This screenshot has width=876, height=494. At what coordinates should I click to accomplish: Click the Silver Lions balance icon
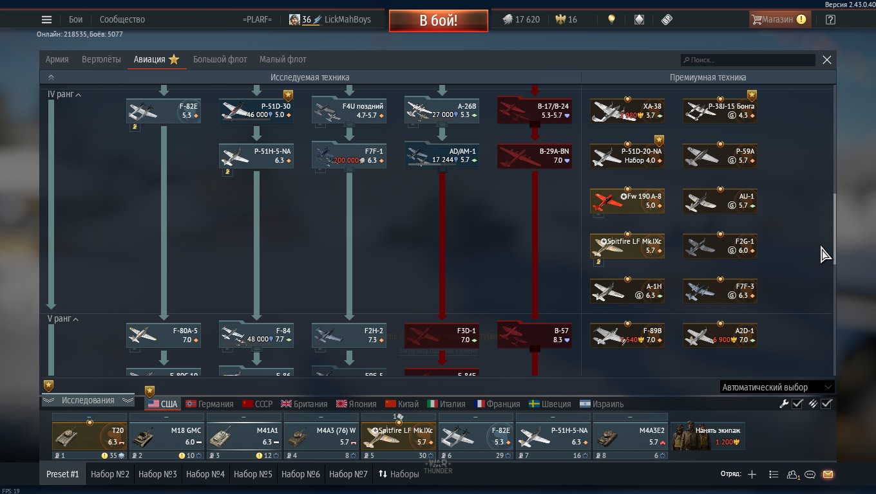508,19
